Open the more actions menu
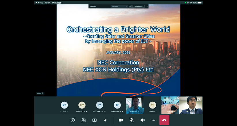 coord(153,120)
